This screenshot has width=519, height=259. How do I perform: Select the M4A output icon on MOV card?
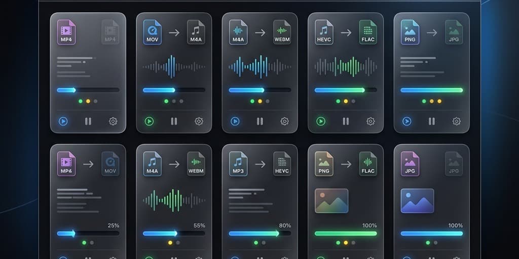(x=196, y=32)
